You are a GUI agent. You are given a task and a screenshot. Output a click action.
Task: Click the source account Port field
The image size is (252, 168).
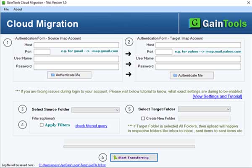pyautogui.click(x=42, y=52)
